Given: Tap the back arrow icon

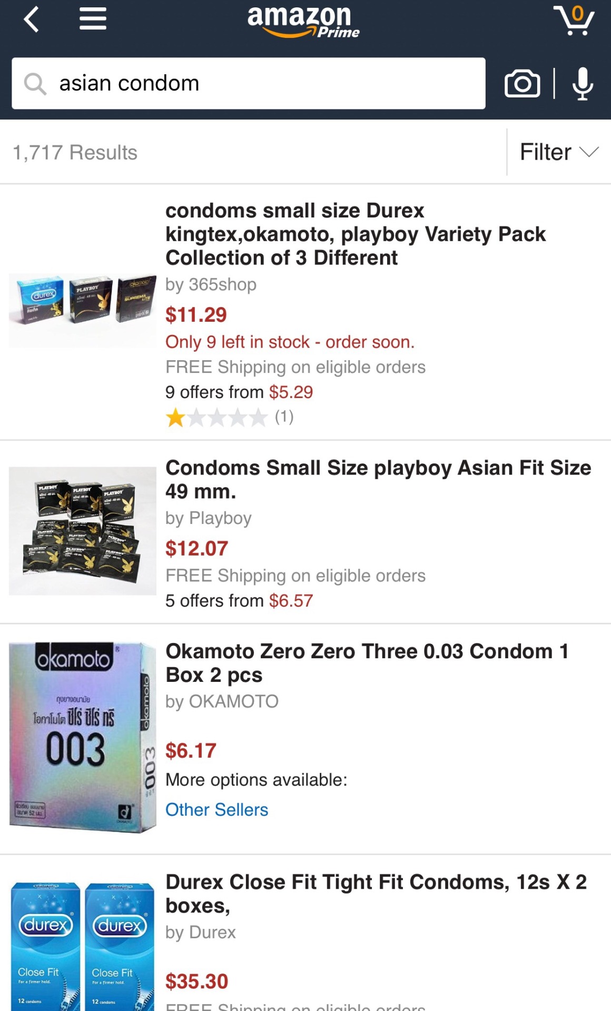Looking at the screenshot, I should click(x=32, y=20).
